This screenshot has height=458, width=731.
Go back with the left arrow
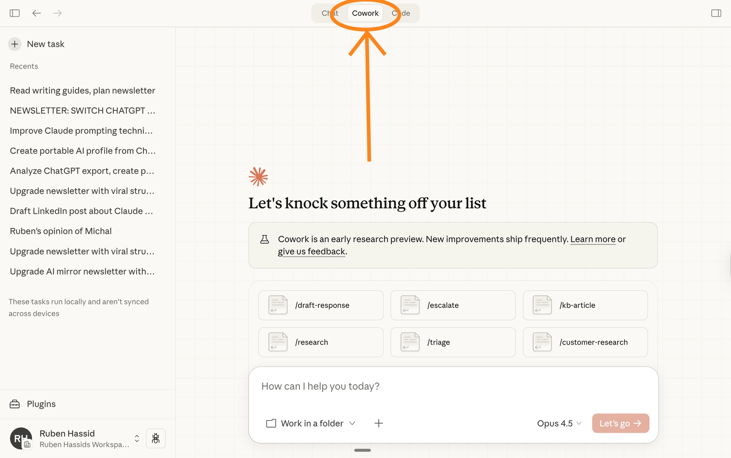click(36, 13)
